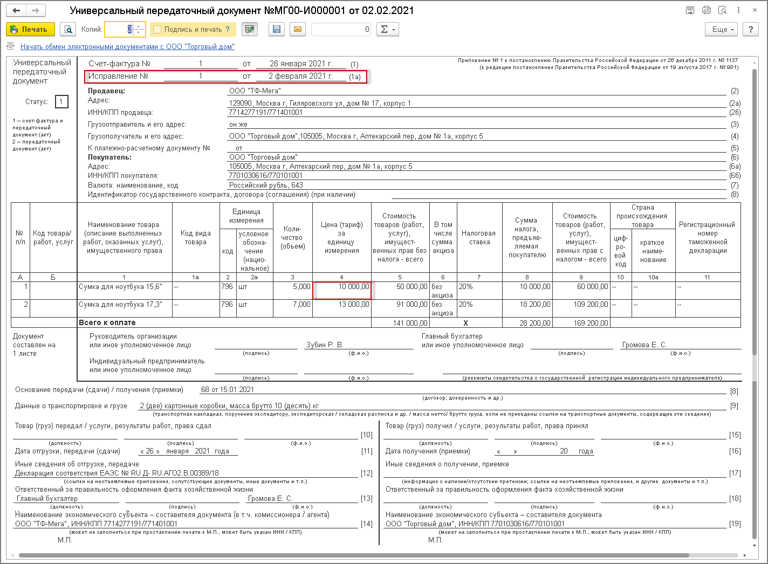
Task: Click the scroll-right arrow at the bottom
Action: pyautogui.click(x=745, y=555)
